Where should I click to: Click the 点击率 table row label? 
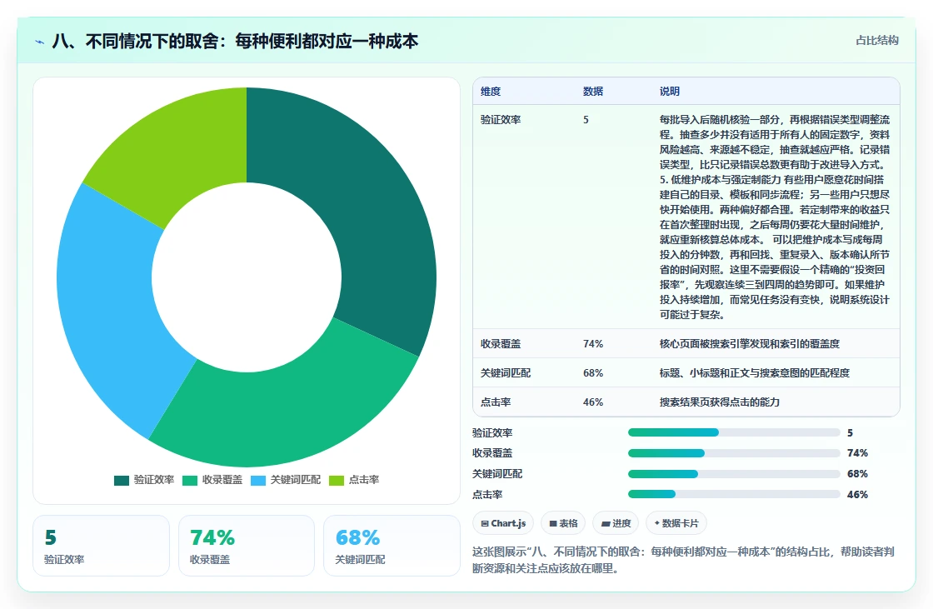coord(496,402)
